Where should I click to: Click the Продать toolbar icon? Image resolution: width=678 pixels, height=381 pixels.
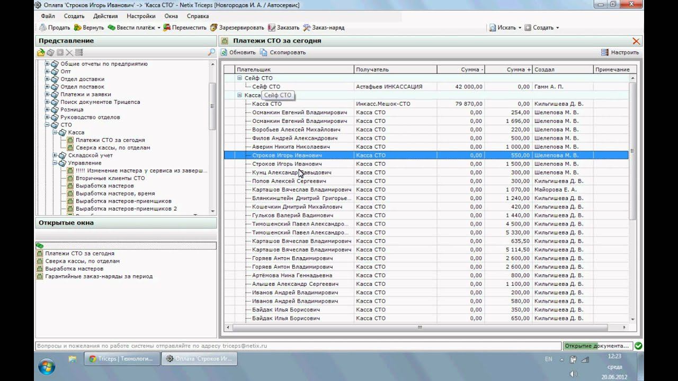[x=43, y=28]
